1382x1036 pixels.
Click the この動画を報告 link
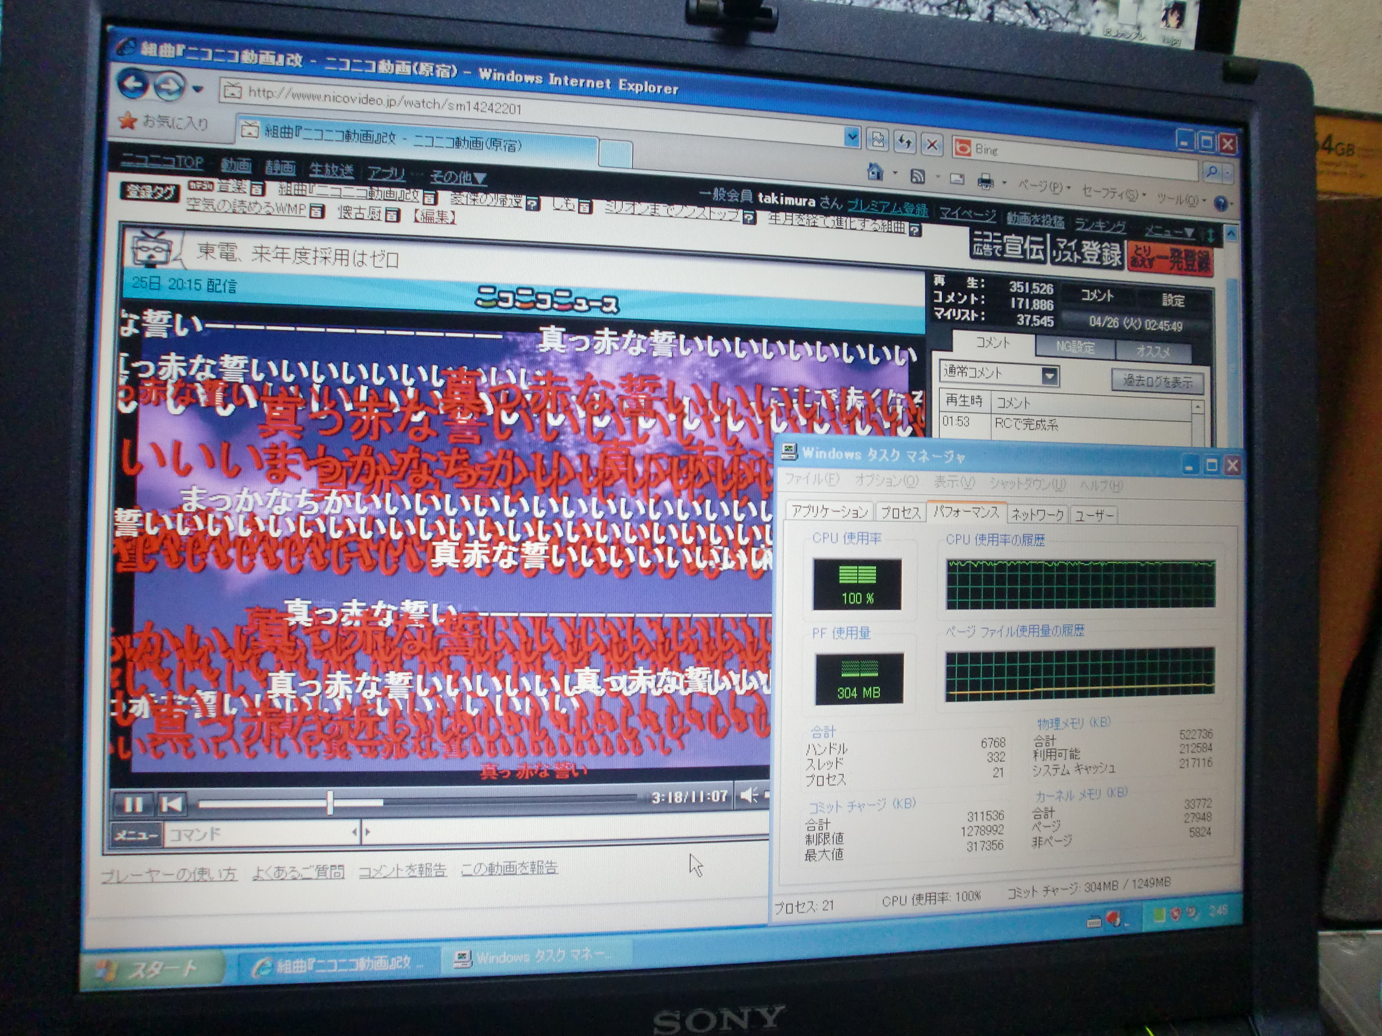(x=509, y=867)
